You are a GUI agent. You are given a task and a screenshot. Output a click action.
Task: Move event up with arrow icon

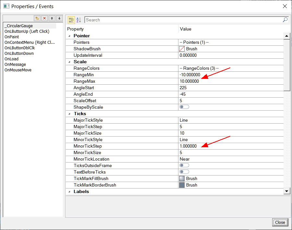(52, 18)
